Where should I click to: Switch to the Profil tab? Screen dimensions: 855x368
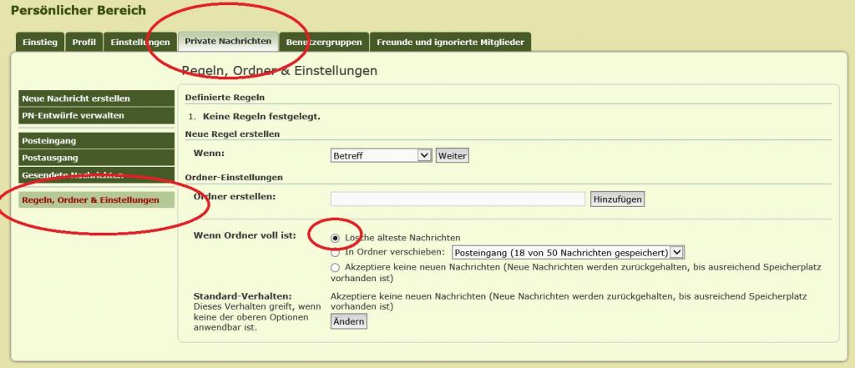click(83, 42)
